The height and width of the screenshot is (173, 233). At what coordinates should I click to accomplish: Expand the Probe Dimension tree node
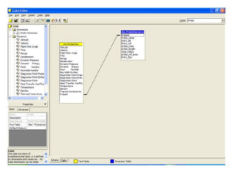click(14, 33)
